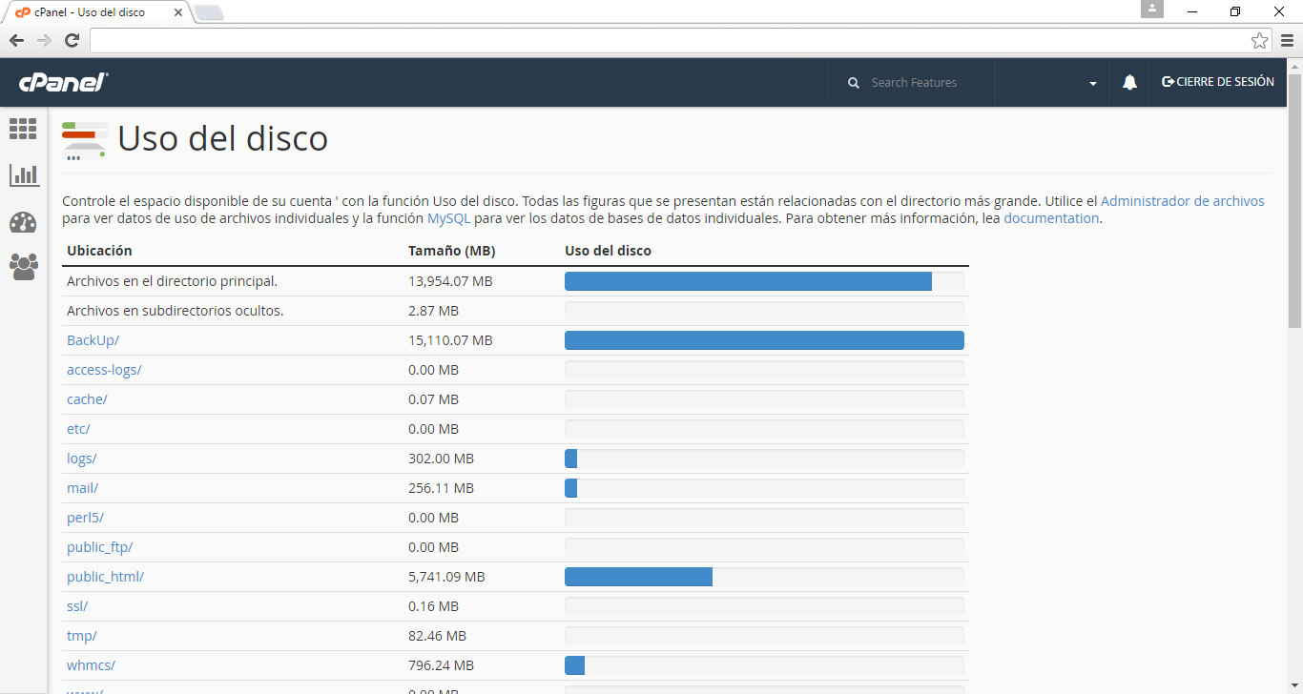Viewport: 1303px width, 694px height.
Task: Go back with browser back arrow
Action: (x=16, y=40)
